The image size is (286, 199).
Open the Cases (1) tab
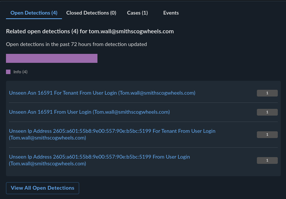(x=137, y=13)
